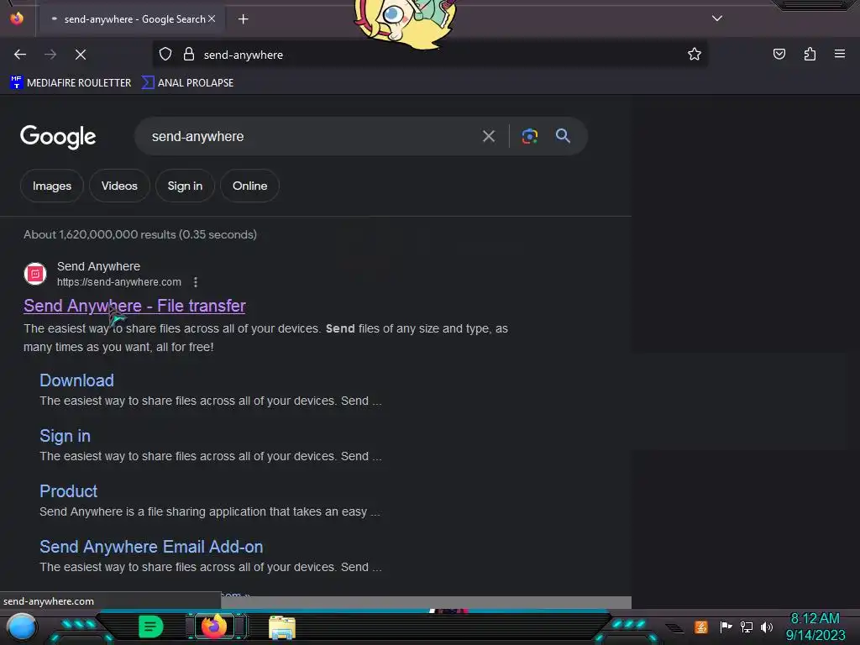This screenshot has height=645, width=860.
Task: Click the orange tray application icon
Action: [701, 627]
